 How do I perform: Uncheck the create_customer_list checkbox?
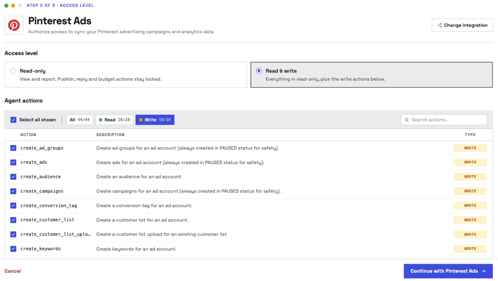[13, 220]
